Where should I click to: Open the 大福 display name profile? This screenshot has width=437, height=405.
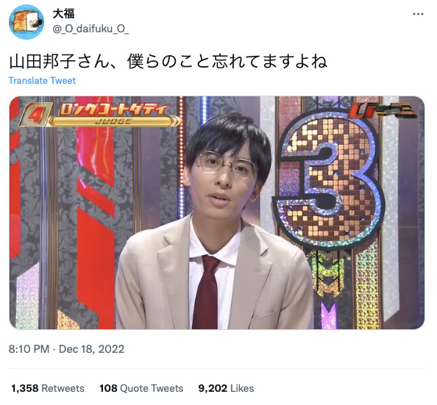coord(63,14)
